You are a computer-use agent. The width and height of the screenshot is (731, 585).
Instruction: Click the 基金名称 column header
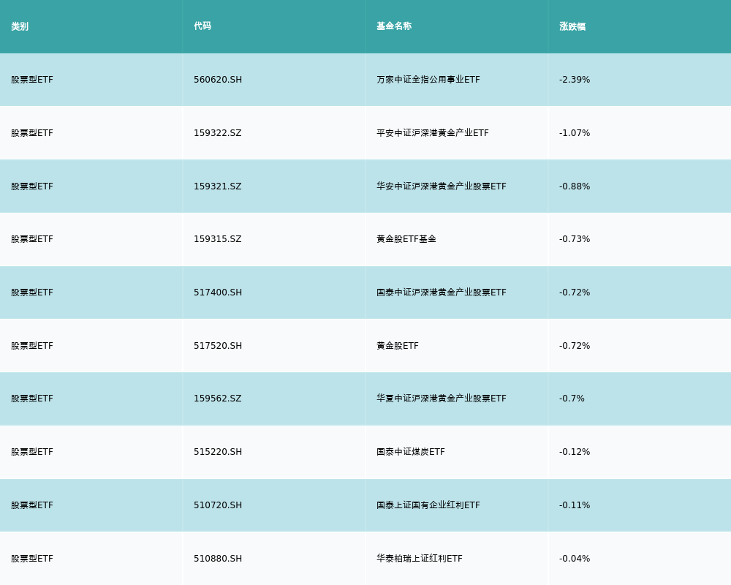tap(394, 26)
